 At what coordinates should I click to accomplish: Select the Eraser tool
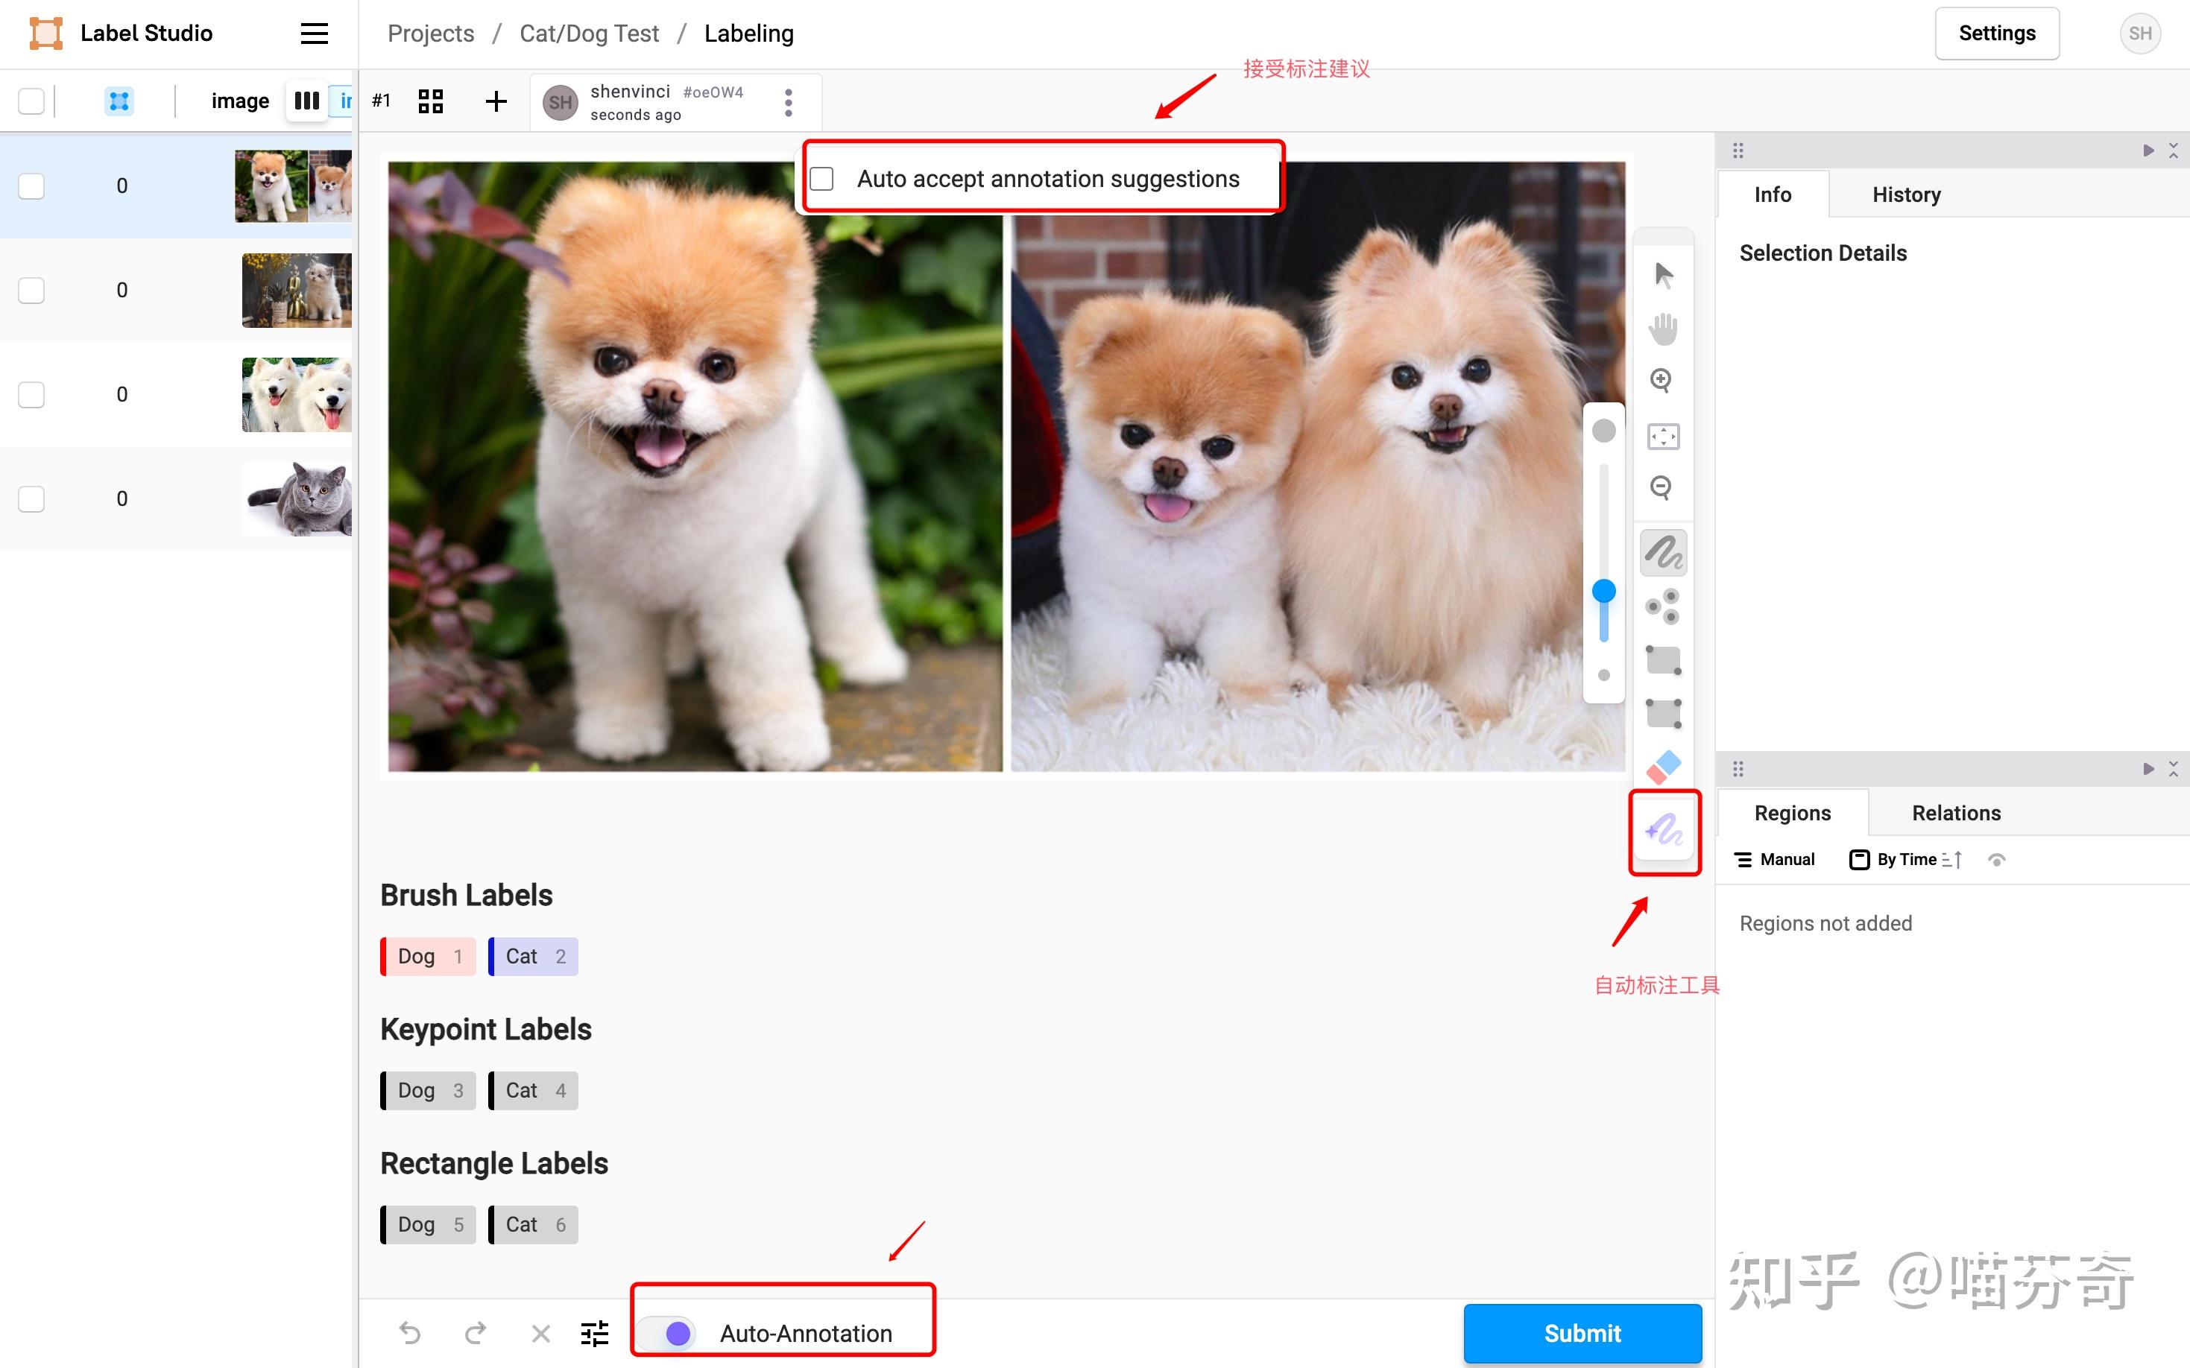[x=1662, y=767]
